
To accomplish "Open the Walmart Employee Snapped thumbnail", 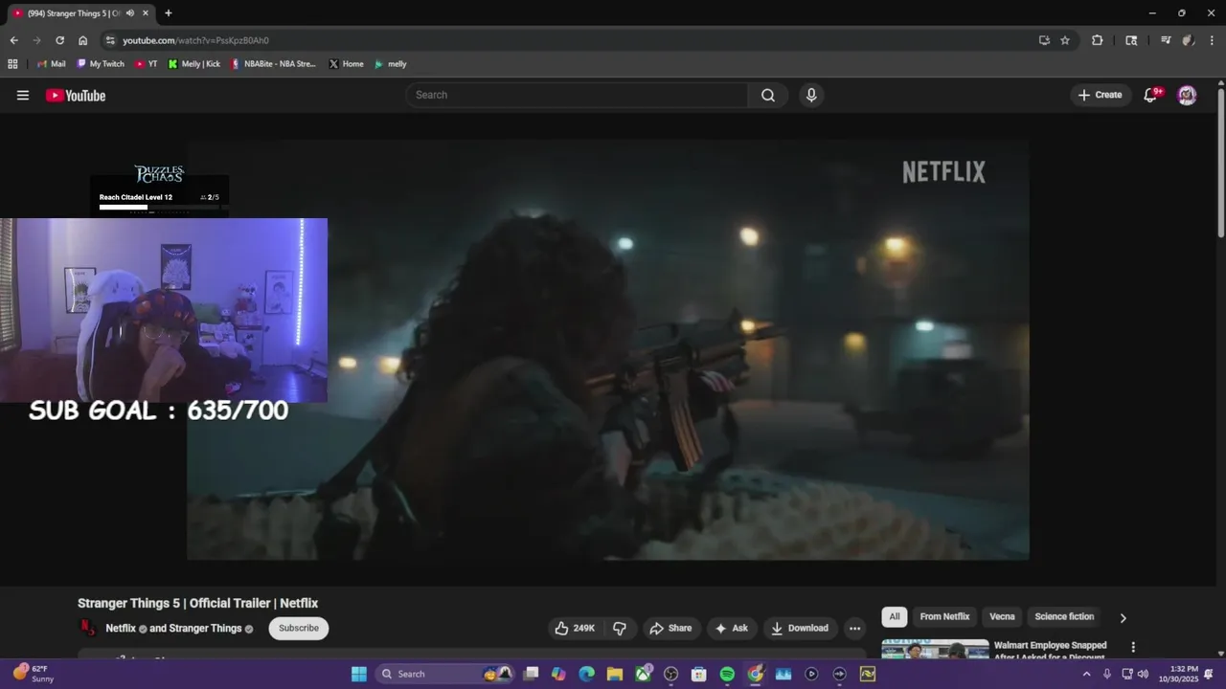I will pos(935,649).
